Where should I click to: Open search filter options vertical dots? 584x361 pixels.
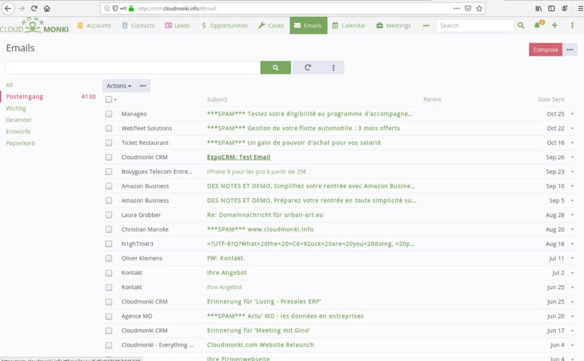click(x=333, y=67)
